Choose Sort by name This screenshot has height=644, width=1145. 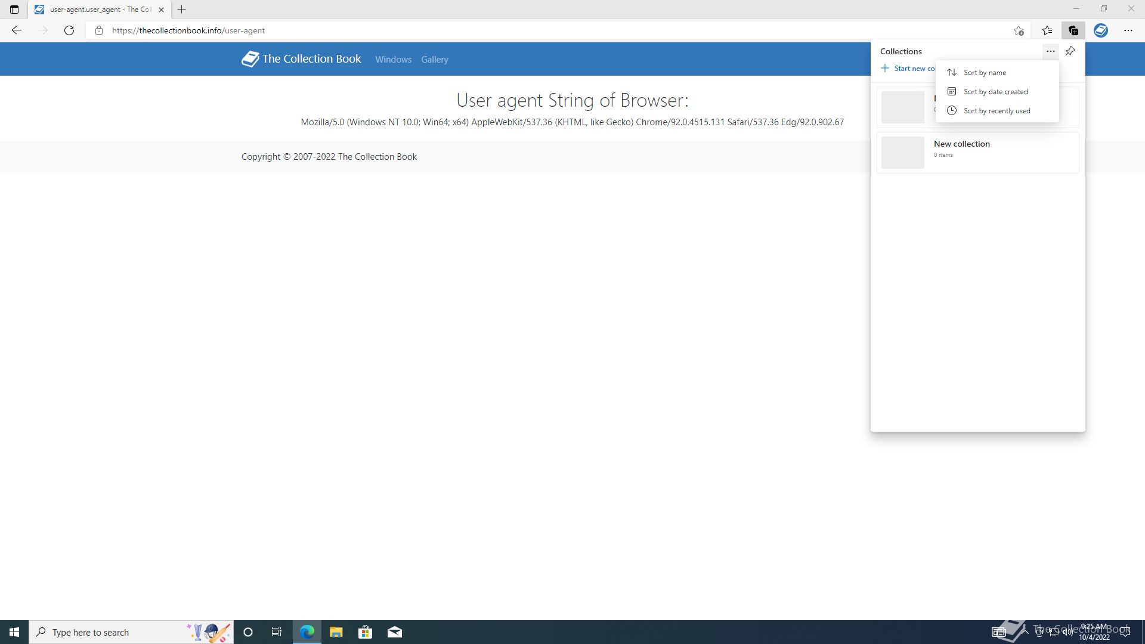(997, 73)
